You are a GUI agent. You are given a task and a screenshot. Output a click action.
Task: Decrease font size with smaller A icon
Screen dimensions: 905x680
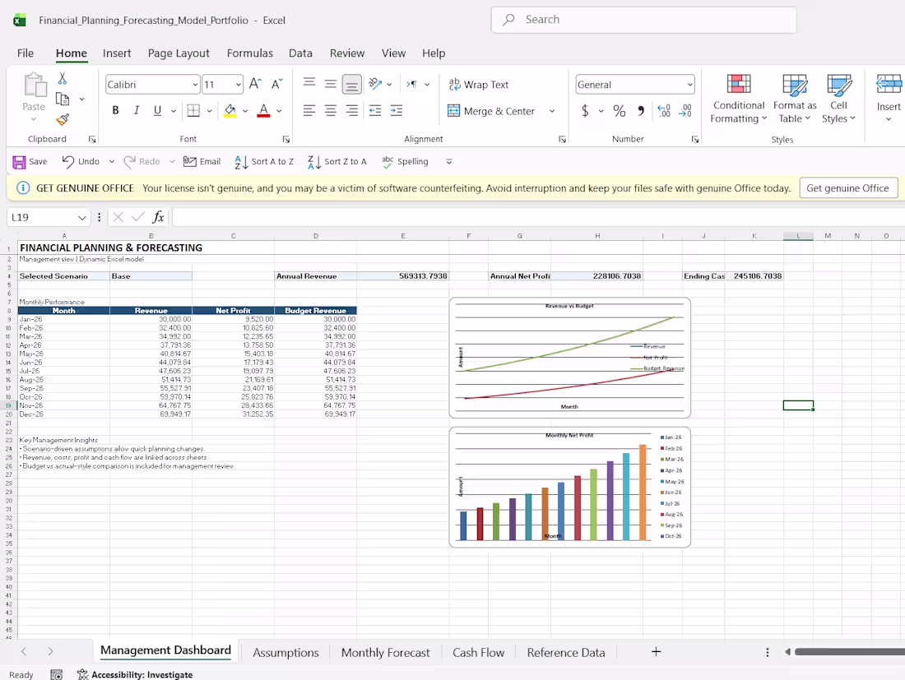(x=277, y=84)
